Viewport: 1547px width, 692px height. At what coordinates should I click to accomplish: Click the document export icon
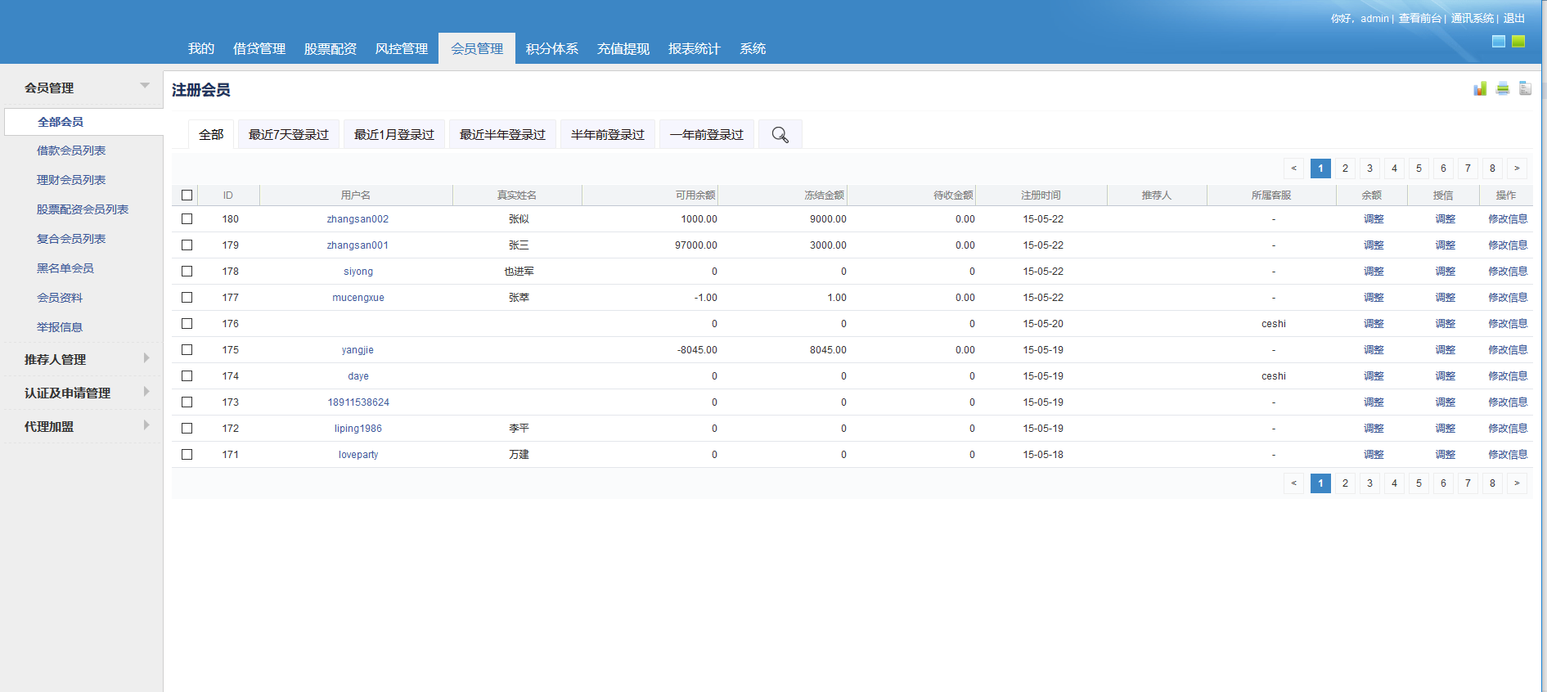[1525, 88]
